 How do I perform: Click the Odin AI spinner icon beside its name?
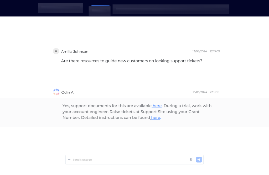click(x=56, y=92)
